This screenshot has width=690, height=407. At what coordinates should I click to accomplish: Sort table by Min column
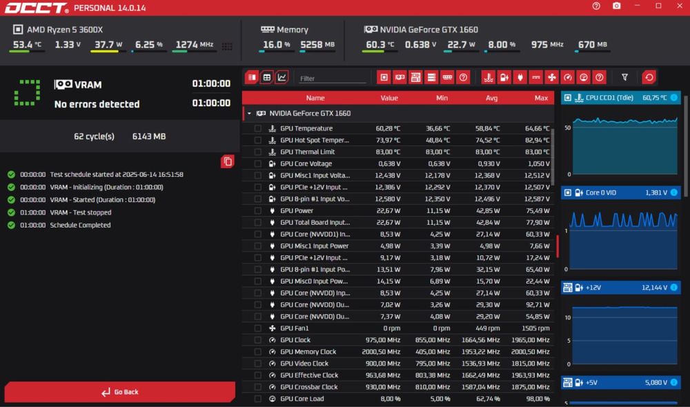(x=442, y=98)
